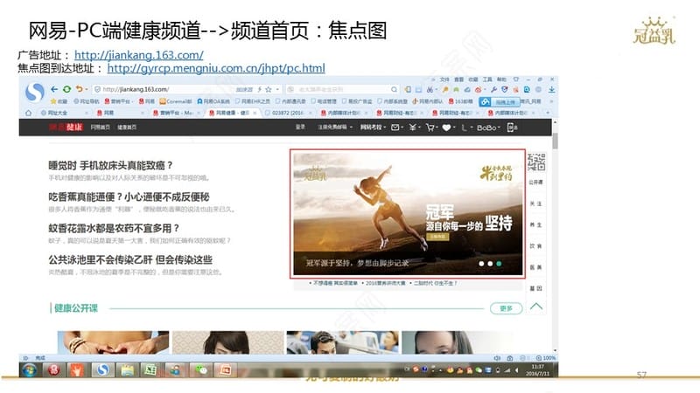The width and height of the screenshot is (700, 393).
Task: Open the 文件 menu in the browser
Action: (x=444, y=79)
